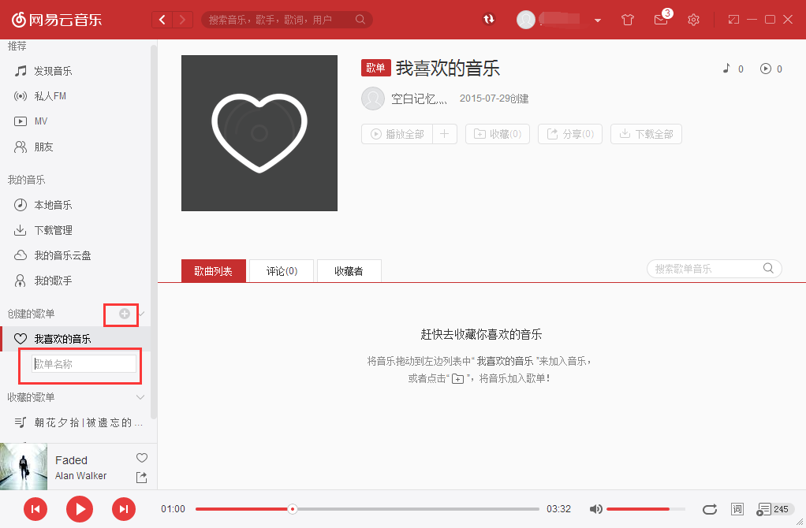Collapse the 收藏的歌单 section
The image size is (806, 528).
coord(140,397)
